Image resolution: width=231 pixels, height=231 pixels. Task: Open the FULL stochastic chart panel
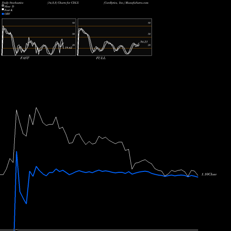(x=115, y=37)
